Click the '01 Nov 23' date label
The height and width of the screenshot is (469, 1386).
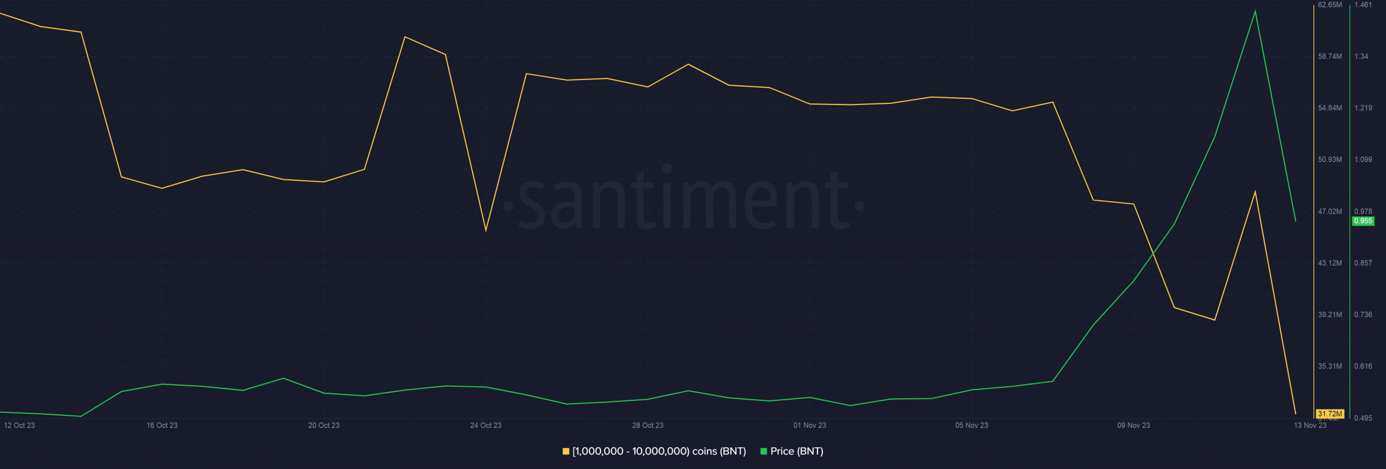(x=809, y=425)
